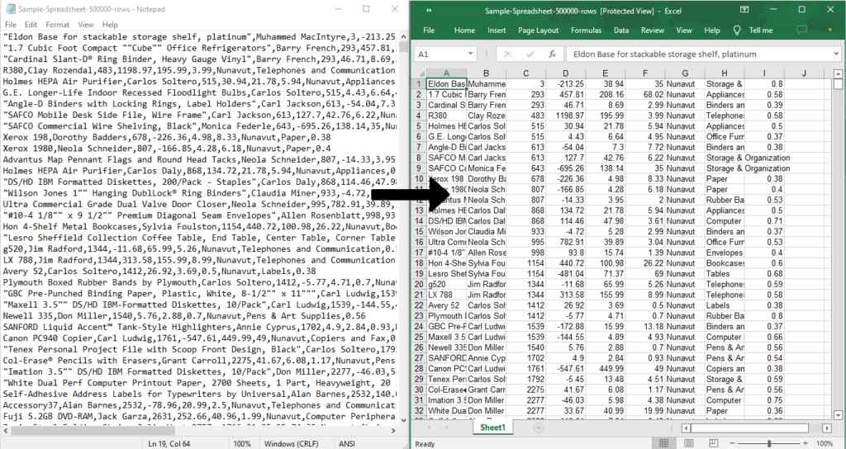
Task: Select column D header
Action: 565,73
